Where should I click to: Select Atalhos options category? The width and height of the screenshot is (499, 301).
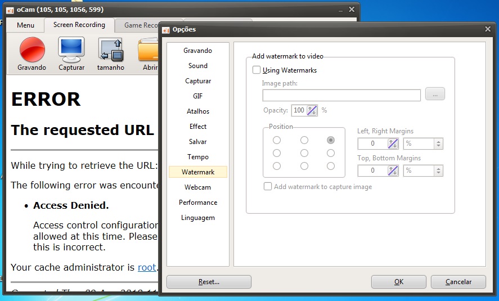197,111
